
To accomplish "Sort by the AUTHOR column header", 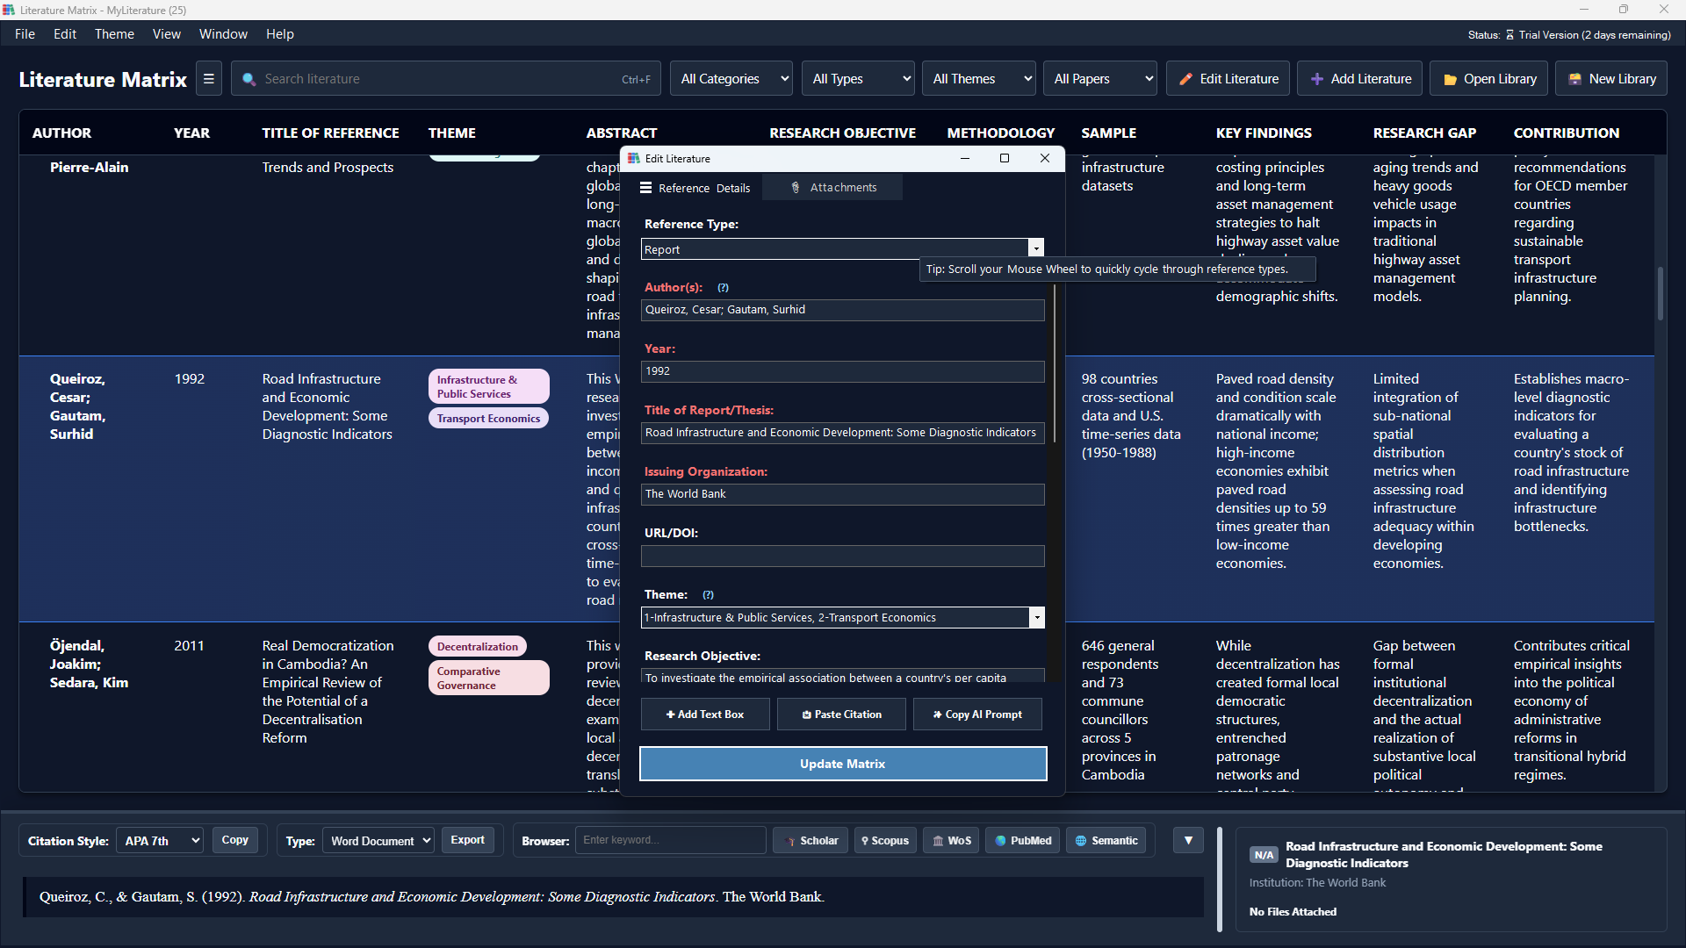I will point(61,133).
